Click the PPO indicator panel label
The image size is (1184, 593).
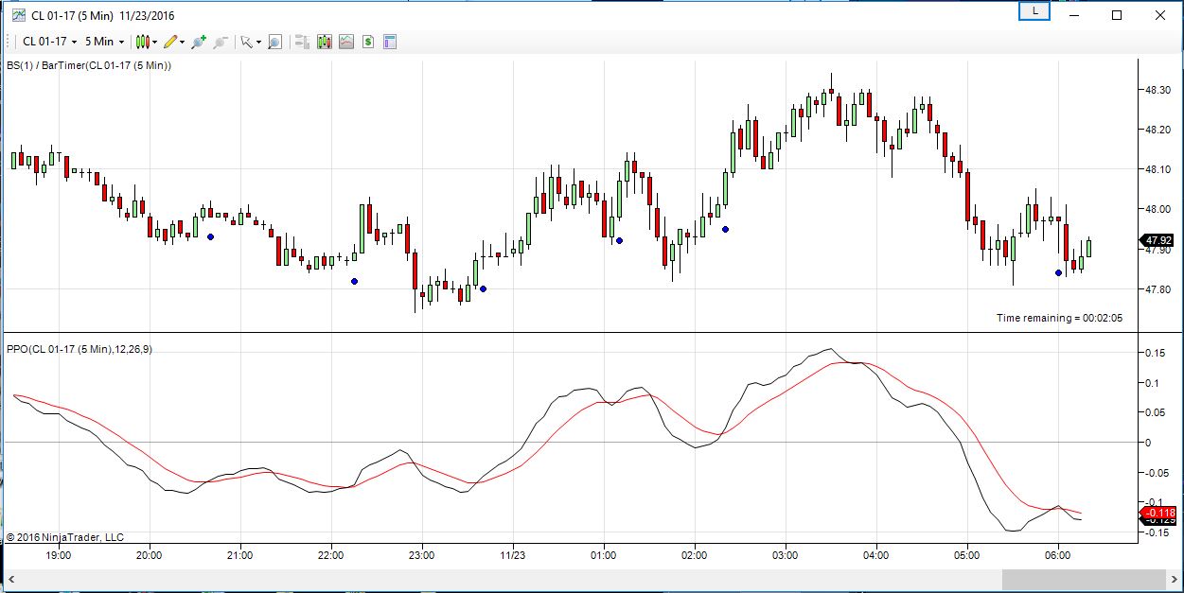pos(80,350)
